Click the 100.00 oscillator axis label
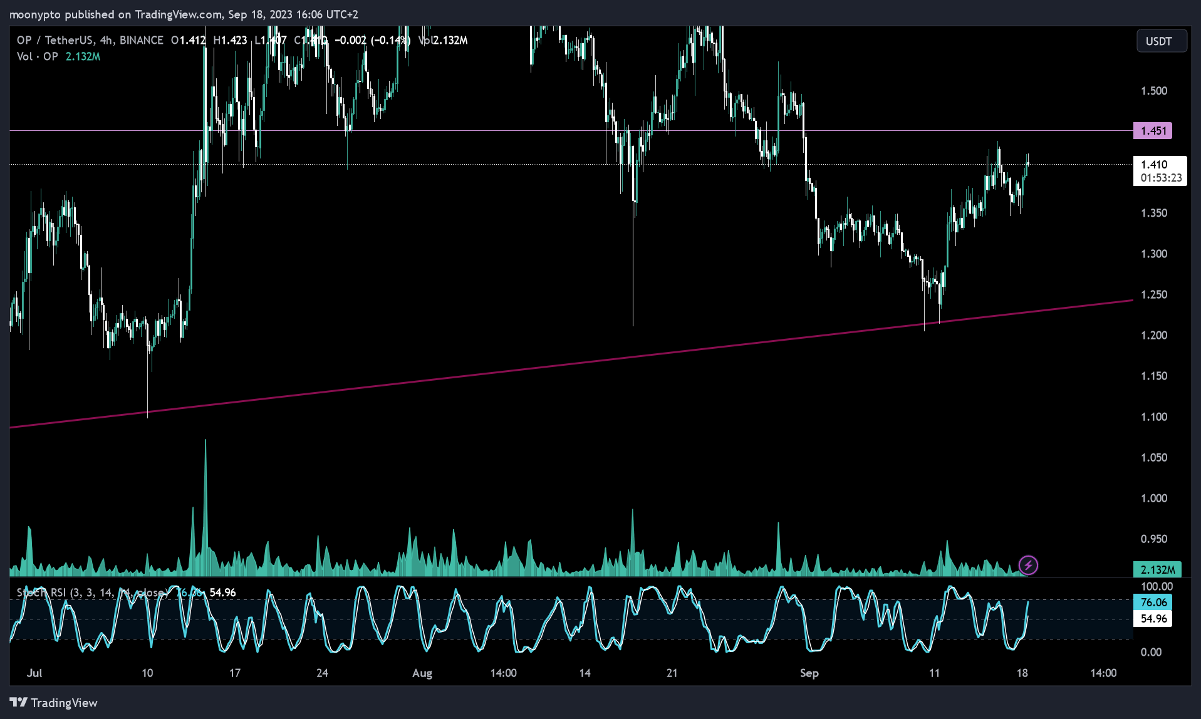Screen dimensions: 1201x719 tap(1156, 587)
